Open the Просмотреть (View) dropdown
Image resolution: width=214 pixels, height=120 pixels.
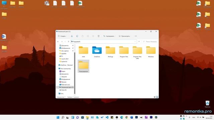pos(125,36)
